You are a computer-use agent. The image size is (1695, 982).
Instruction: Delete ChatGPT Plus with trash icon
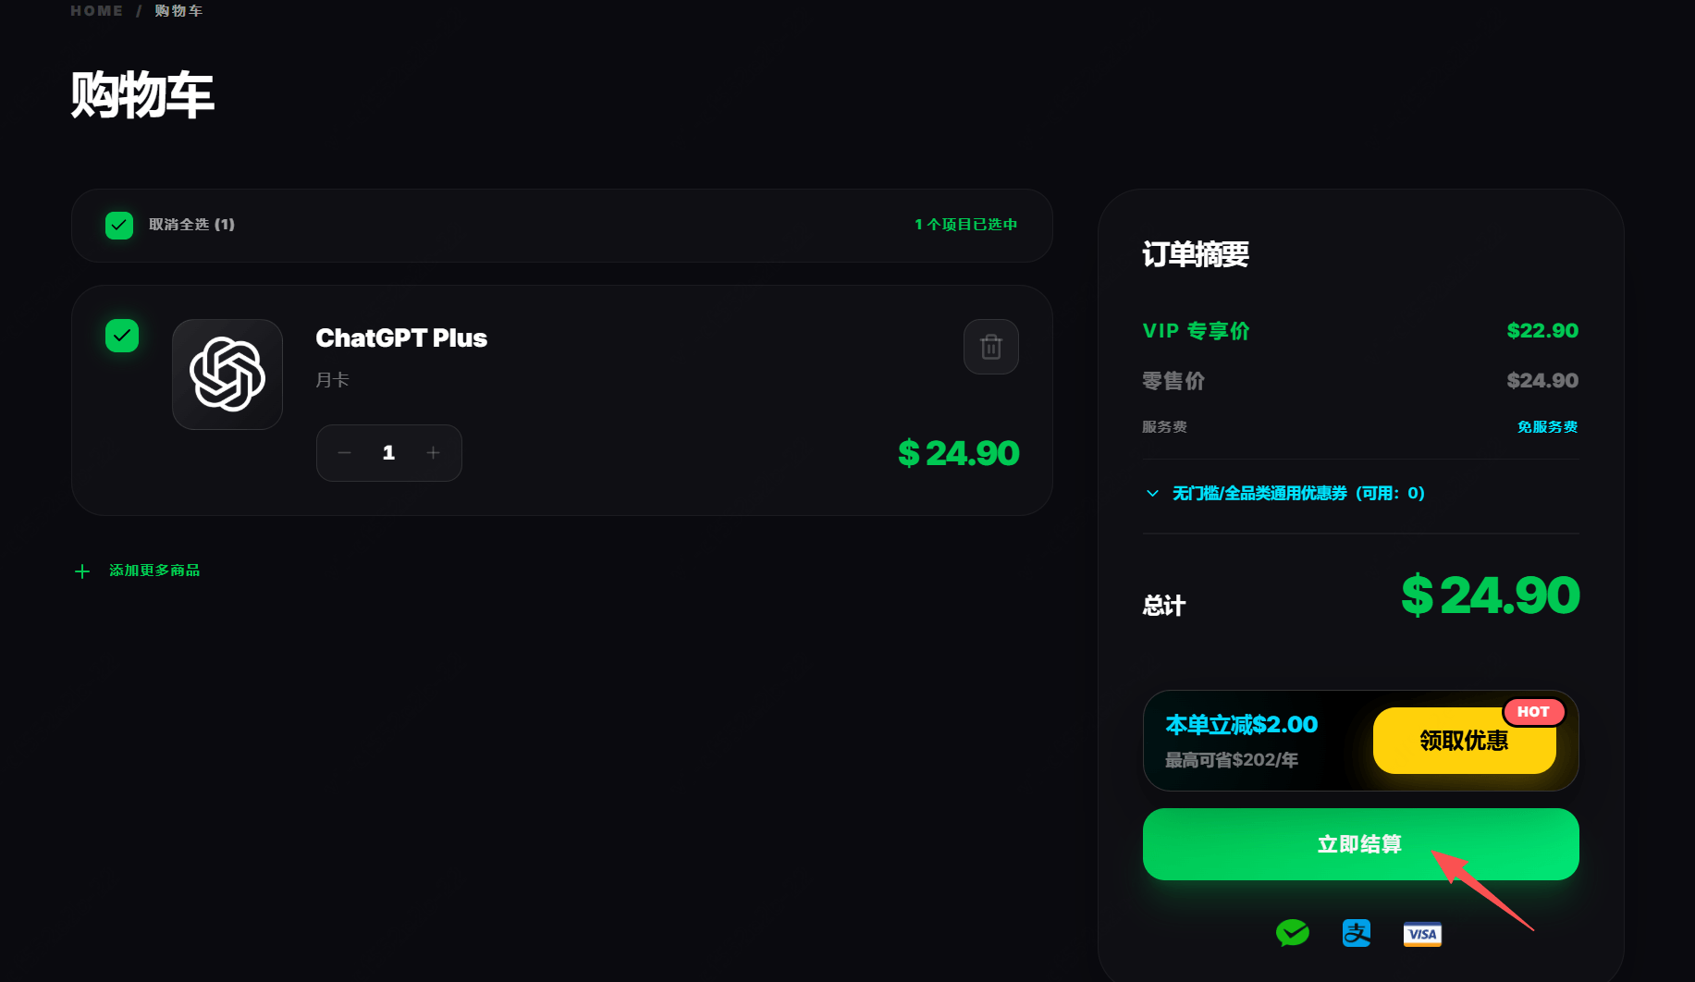pyautogui.click(x=990, y=347)
